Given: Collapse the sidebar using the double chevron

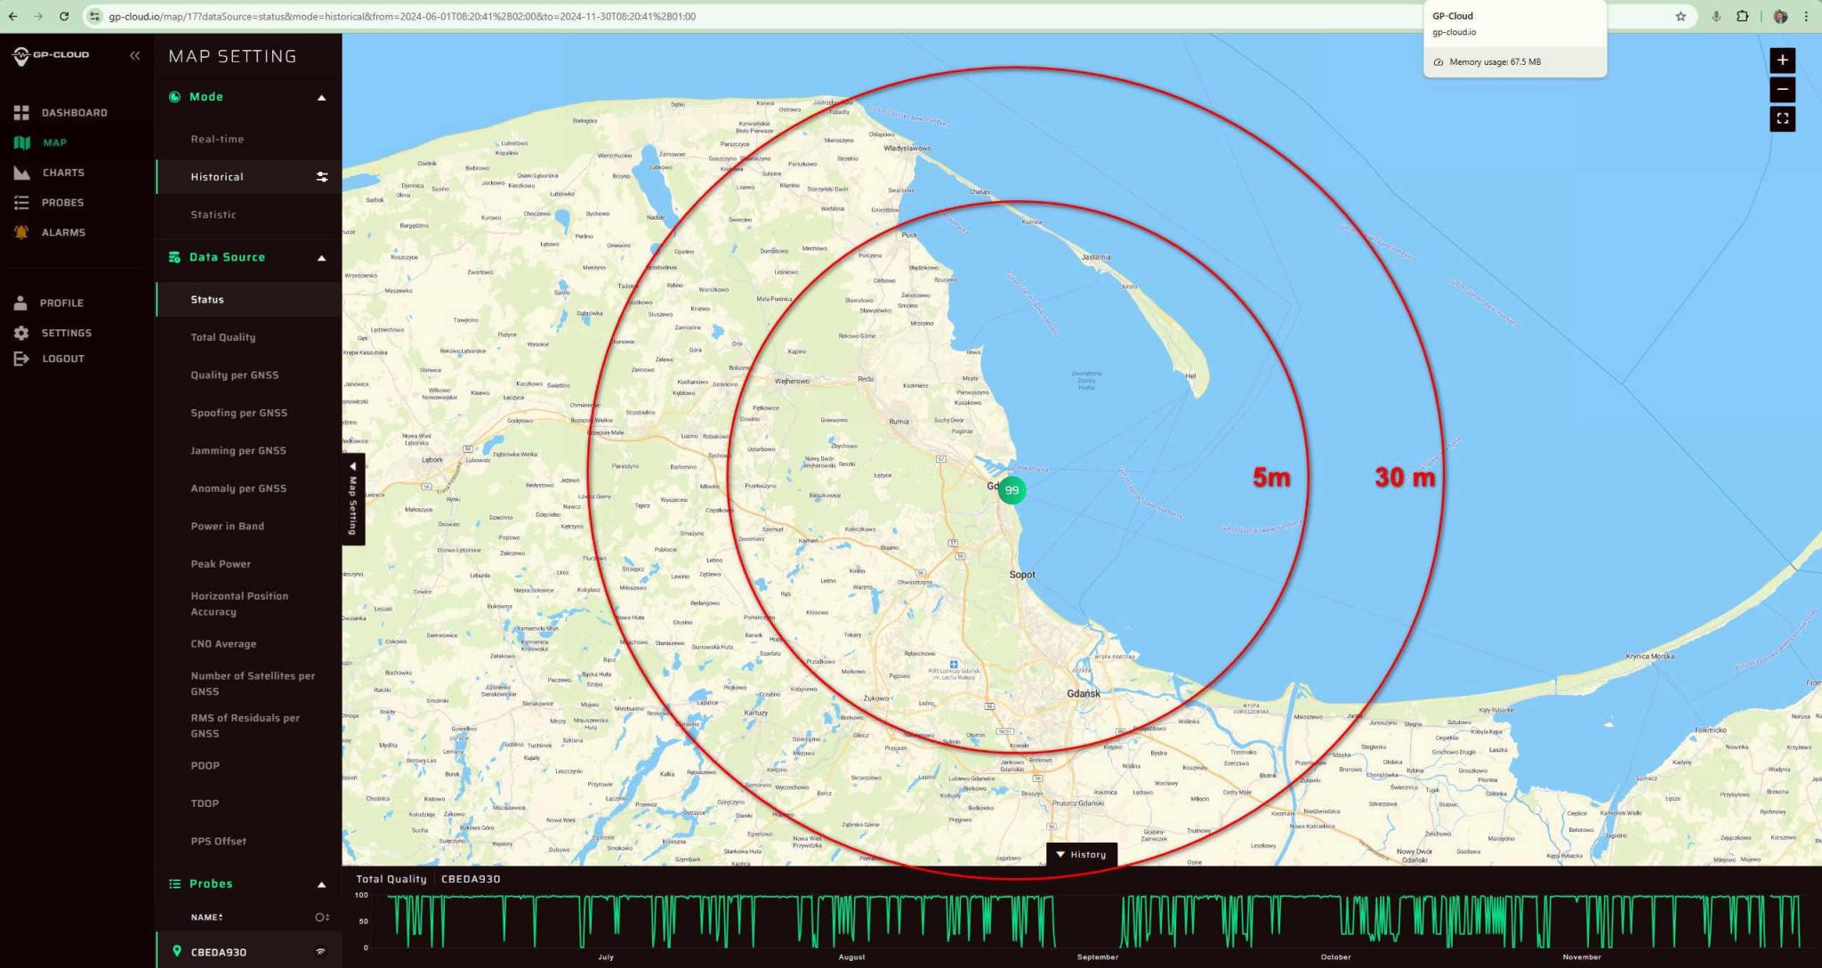Looking at the screenshot, I should tap(135, 55).
